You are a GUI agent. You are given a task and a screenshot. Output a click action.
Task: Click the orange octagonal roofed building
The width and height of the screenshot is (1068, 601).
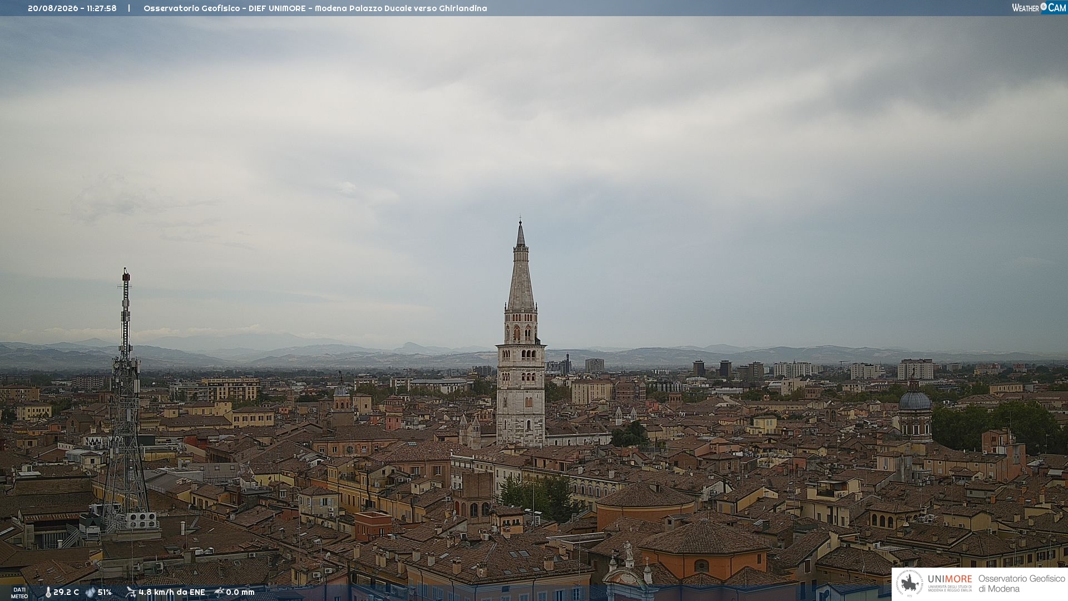704,548
